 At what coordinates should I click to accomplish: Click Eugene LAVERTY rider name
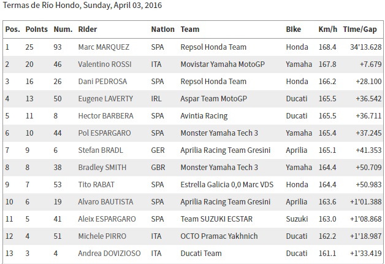pos(102,98)
